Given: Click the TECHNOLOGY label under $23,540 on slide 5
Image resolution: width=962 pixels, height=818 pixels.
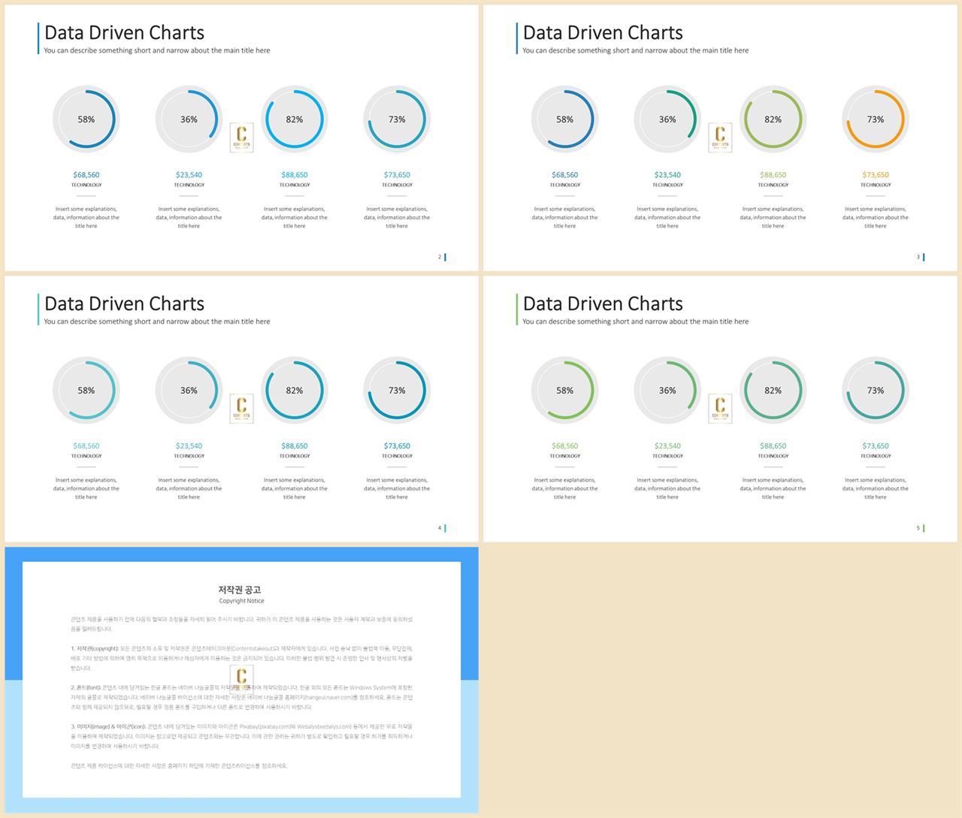Looking at the screenshot, I should tap(667, 456).
